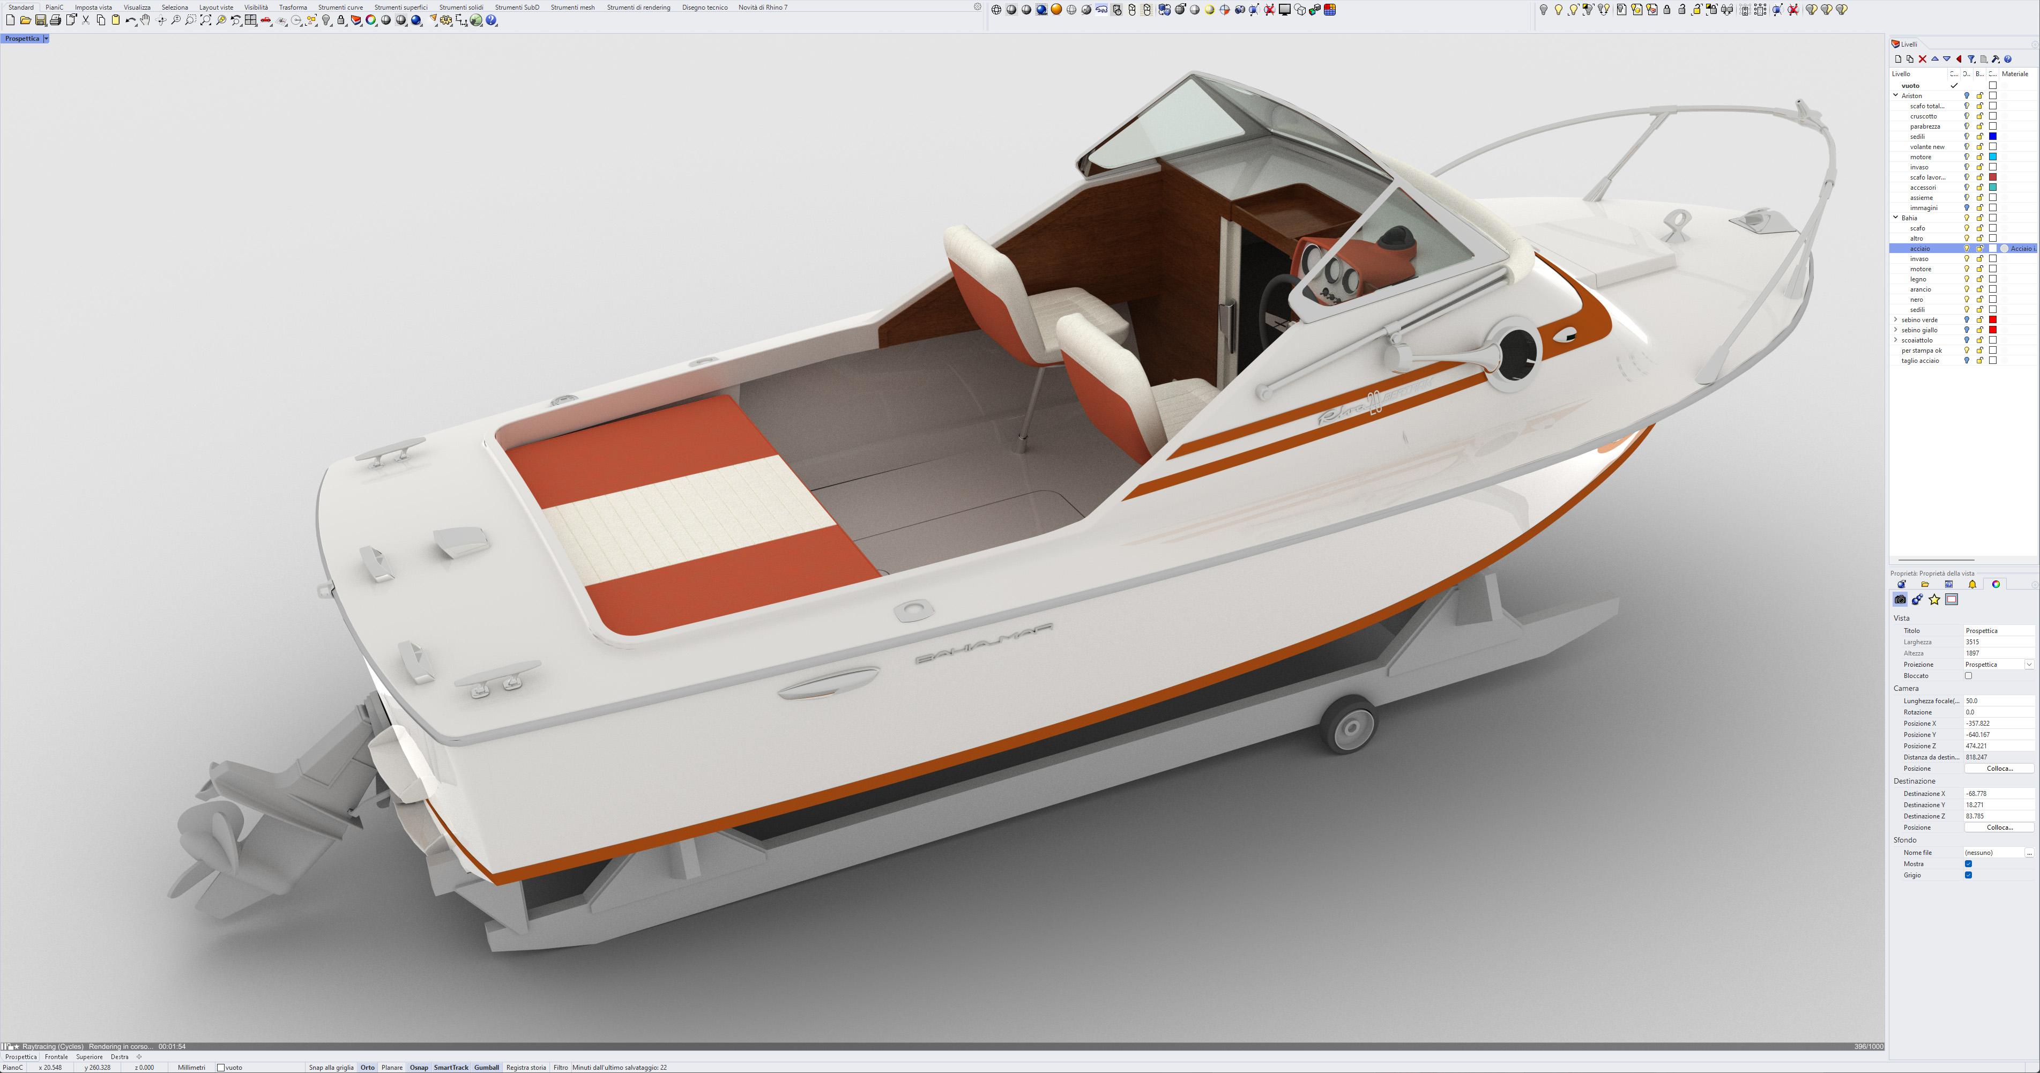The width and height of the screenshot is (2040, 1073).
Task: Open layer filter funnel icon
Action: 1971,59
